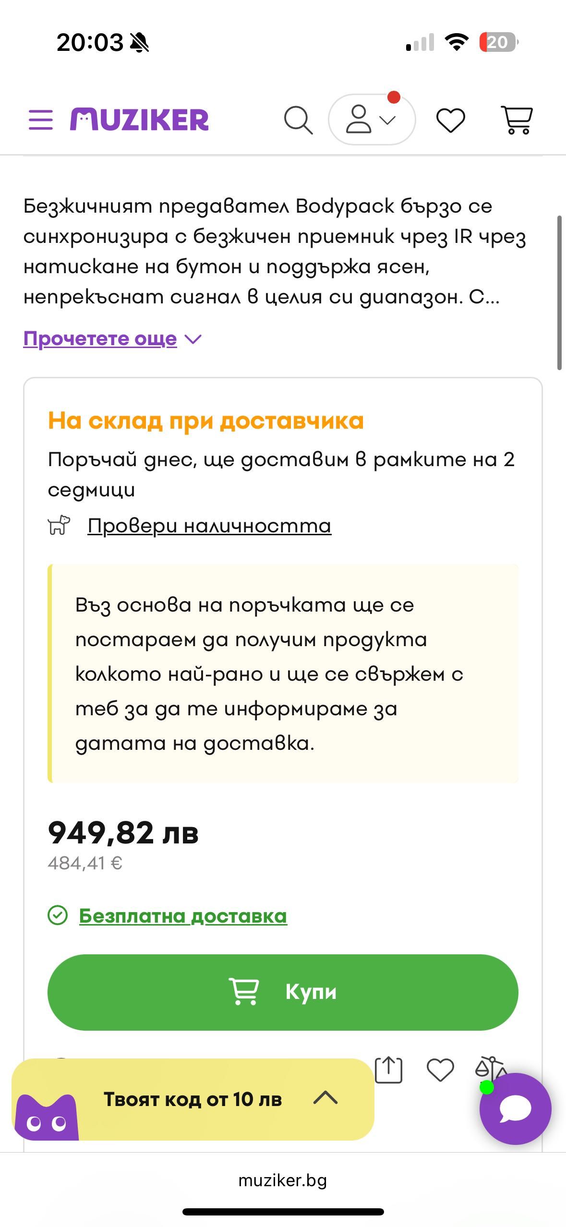Image resolution: width=566 pixels, height=1227 pixels.
Task: Expand the "Твоят код от 10 лв" banner
Action: [x=193, y=1099]
